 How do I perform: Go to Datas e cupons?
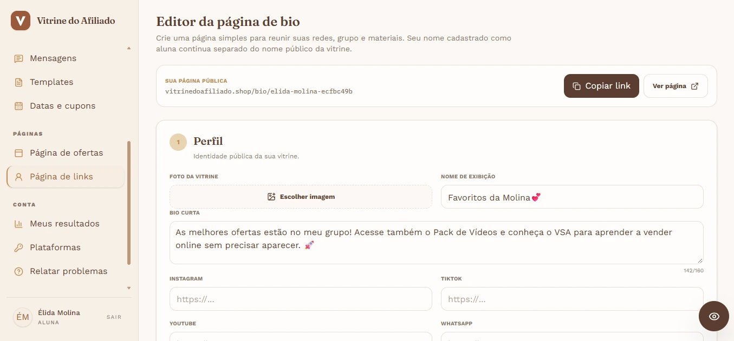pyautogui.click(x=66, y=106)
